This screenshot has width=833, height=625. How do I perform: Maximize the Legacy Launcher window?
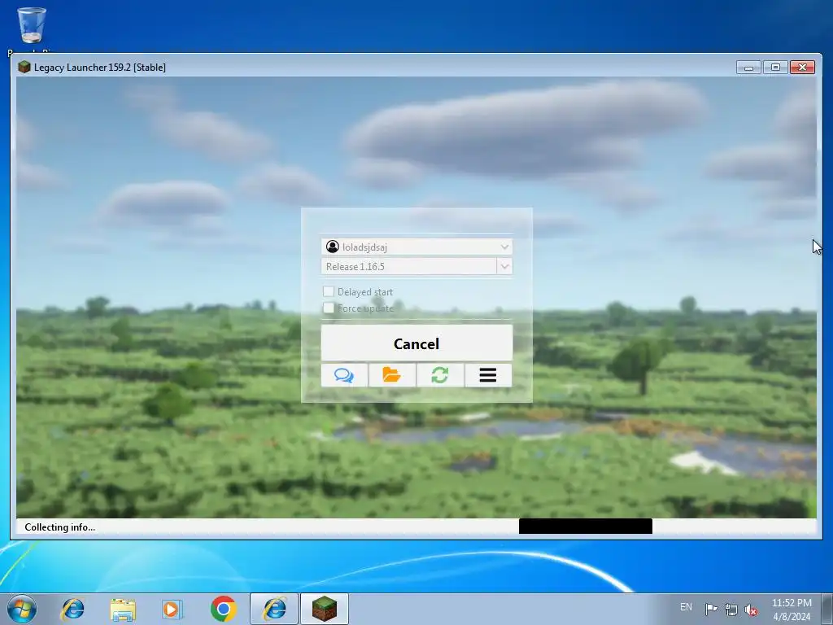click(x=775, y=67)
